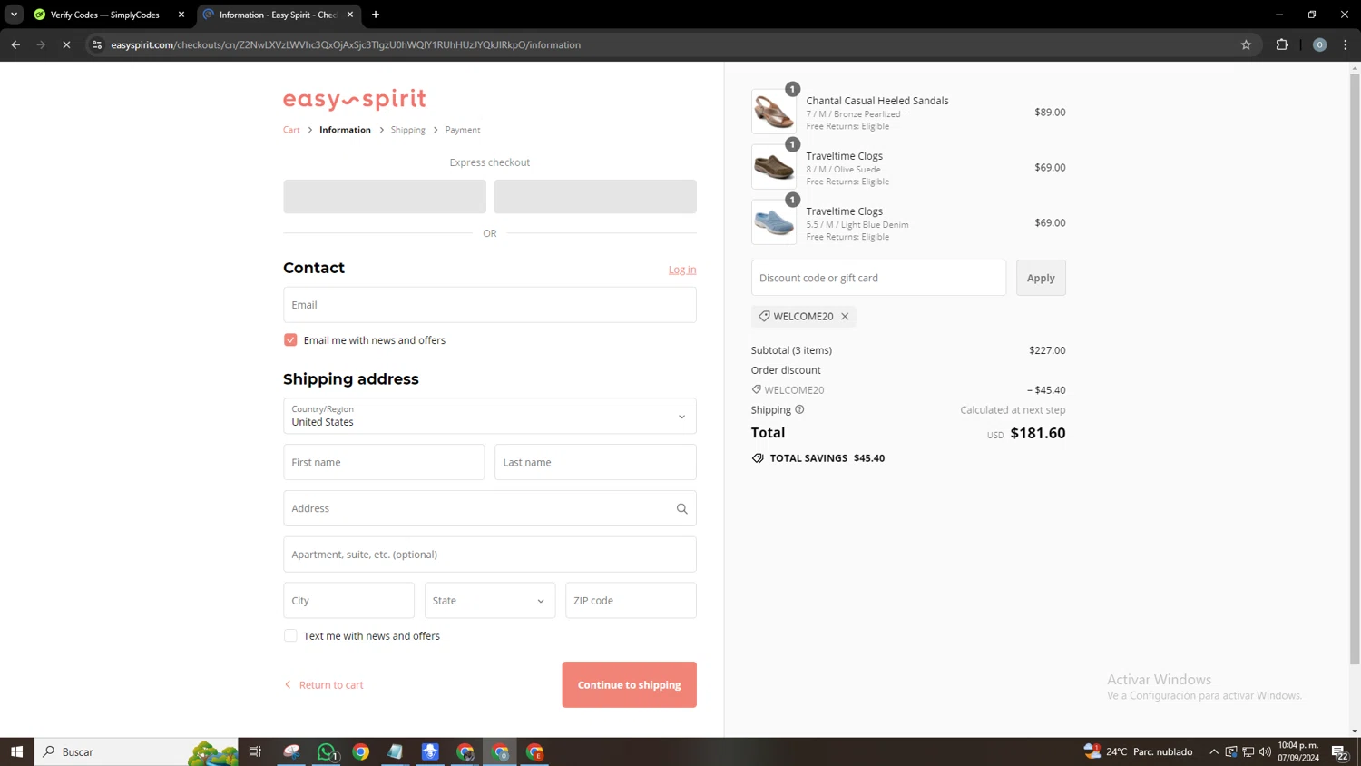Open the State dropdown

pos(490,600)
